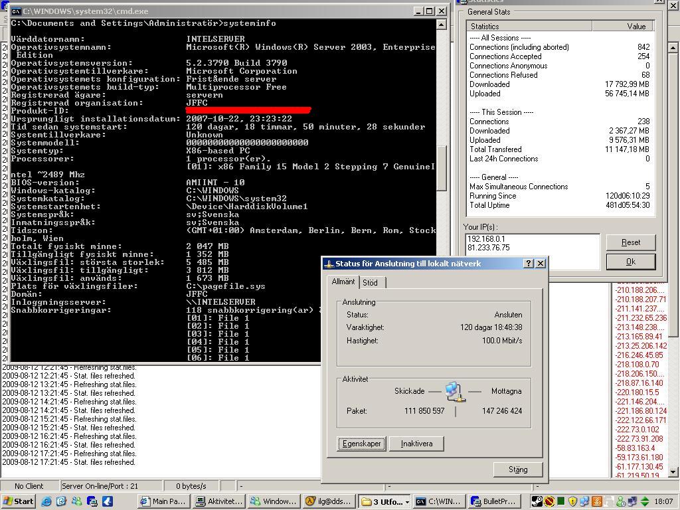Open the Steam tray icon
This screenshot has width=680, height=510.
tap(537, 501)
